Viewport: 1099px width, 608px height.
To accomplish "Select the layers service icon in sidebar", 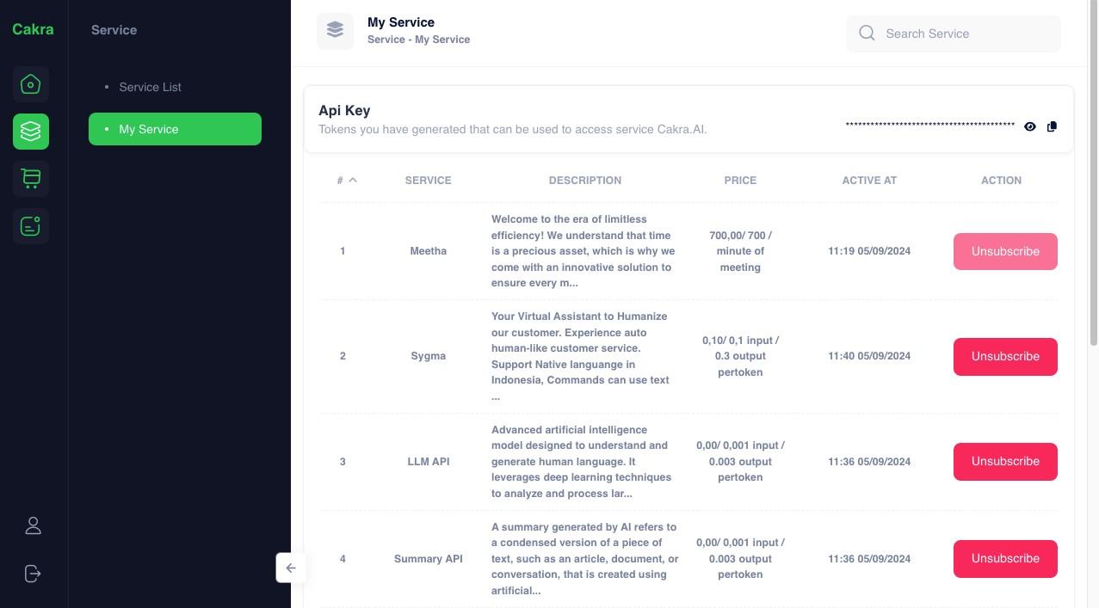I will [31, 132].
